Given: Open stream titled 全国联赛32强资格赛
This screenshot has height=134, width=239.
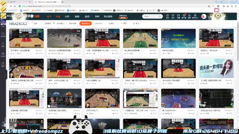Looking at the screenshot, I should tap(19, 110).
